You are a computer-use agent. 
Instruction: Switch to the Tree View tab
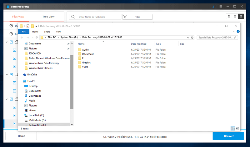point(48,17)
